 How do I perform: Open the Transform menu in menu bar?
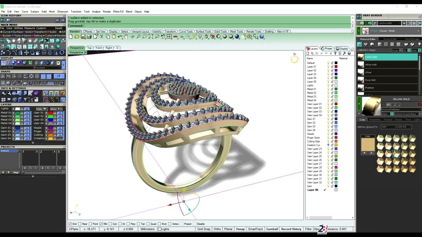[76, 12]
